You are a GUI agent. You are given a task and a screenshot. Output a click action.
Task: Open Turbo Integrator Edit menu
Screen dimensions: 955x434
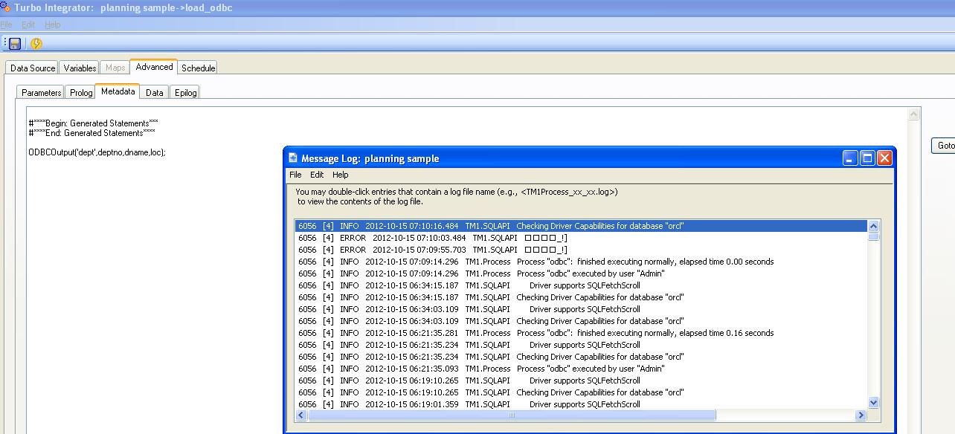pos(28,25)
